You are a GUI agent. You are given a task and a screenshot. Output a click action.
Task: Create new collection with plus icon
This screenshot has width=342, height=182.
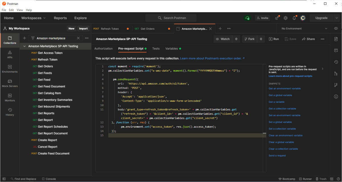pyautogui.click(x=25, y=38)
